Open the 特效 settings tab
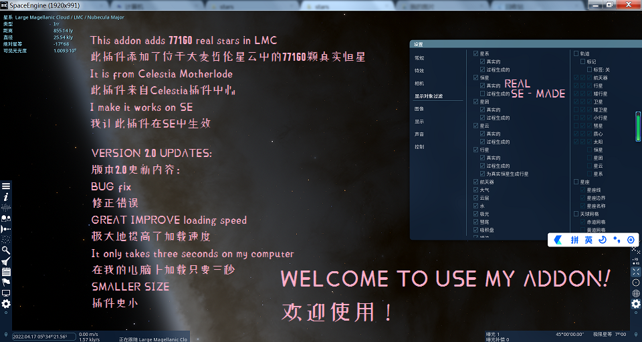The height and width of the screenshot is (342, 642). (419, 71)
